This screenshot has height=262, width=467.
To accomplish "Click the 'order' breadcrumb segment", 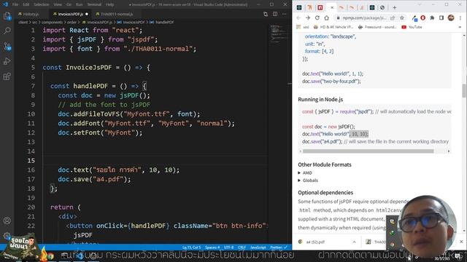I will click(x=72, y=23).
